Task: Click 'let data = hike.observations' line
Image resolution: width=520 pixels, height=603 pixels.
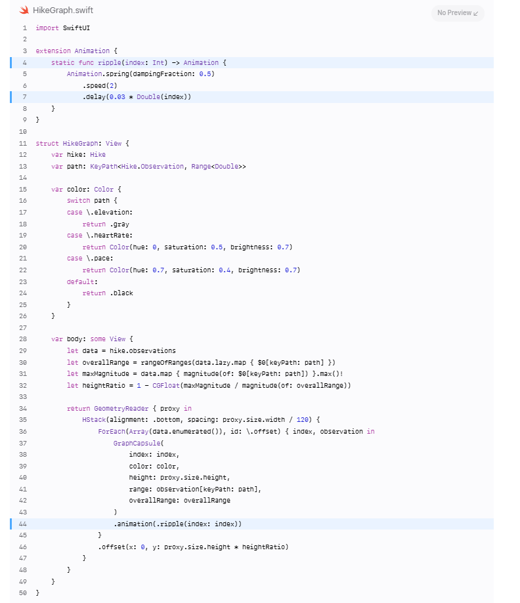Action: [121, 351]
